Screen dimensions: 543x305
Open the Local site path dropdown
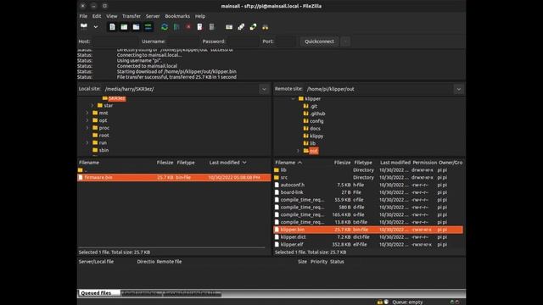pyautogui.click(x=264, y=89)
